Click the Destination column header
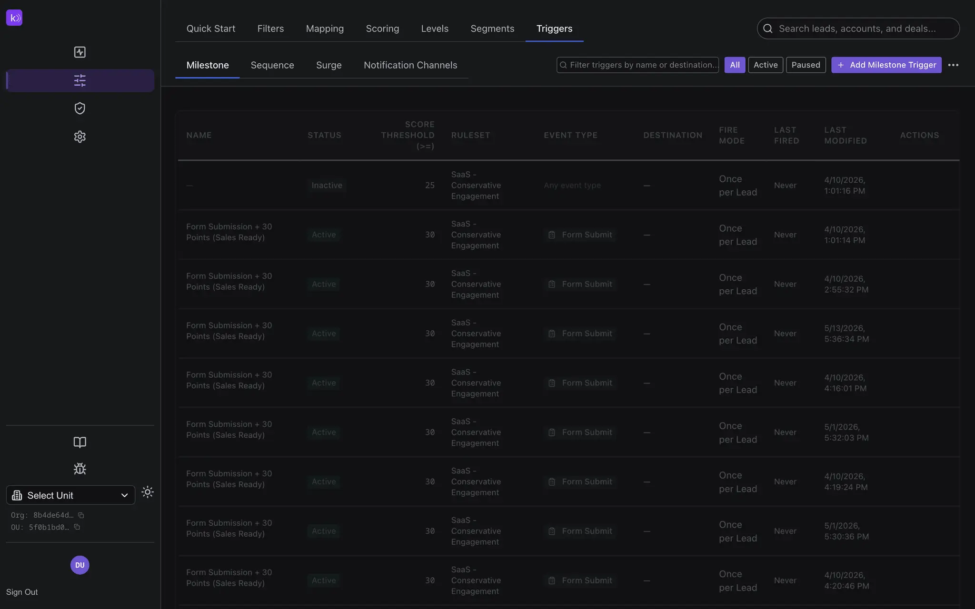This screenshot has width=975, height=609. coord(673,135)
